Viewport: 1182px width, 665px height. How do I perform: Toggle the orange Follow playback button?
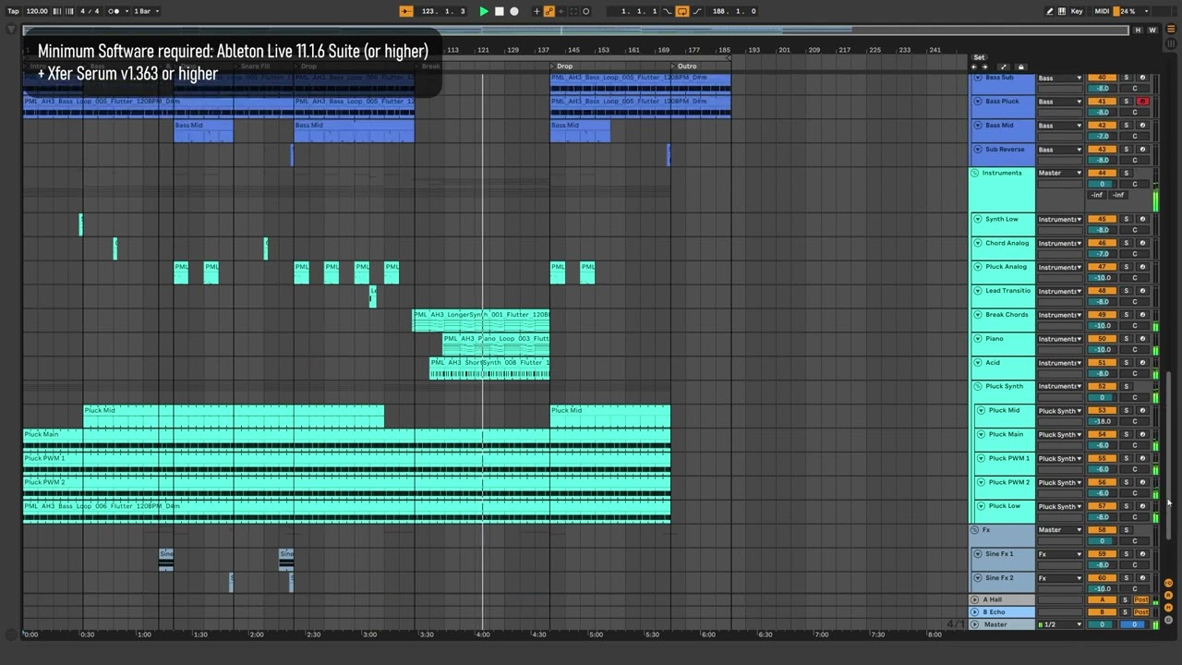pyautogui.click(x=406, y=11)
